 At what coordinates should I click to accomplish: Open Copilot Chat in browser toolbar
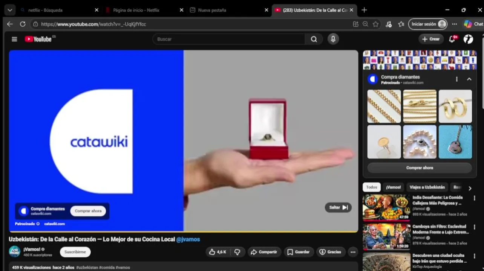pyautogui.click(x=473, y=24)
